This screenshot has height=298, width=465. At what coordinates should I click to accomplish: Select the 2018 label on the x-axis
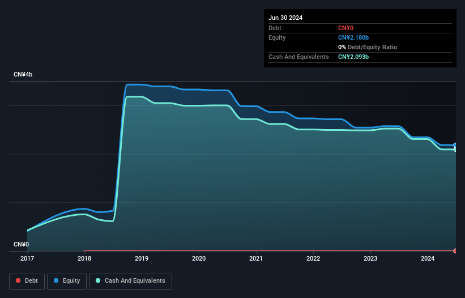click(x=84, y=258)
